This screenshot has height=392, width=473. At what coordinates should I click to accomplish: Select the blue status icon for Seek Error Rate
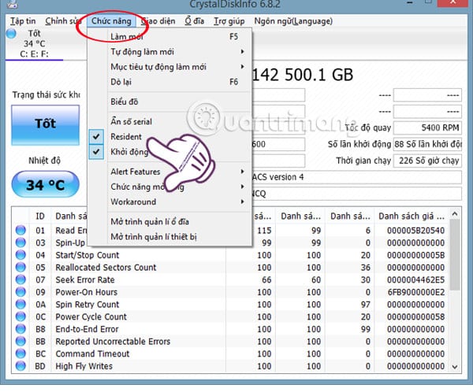point(20,279)
